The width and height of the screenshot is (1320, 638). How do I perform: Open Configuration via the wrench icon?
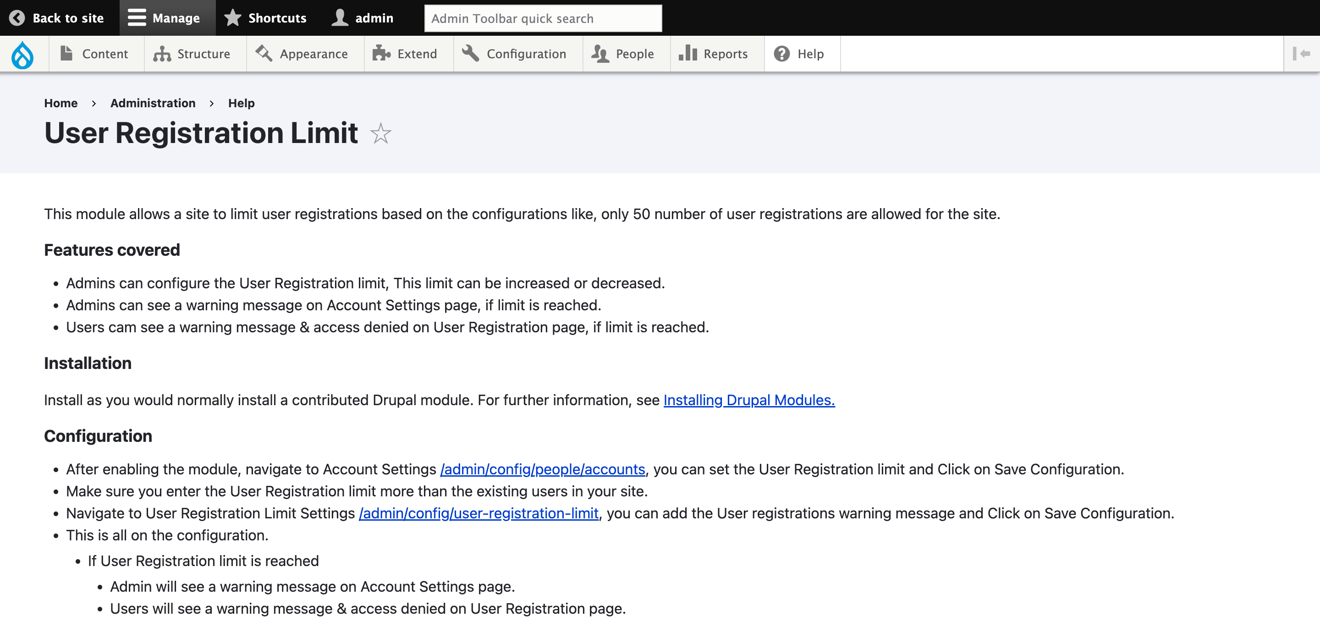pyautogui.click(x=470, y=53)
